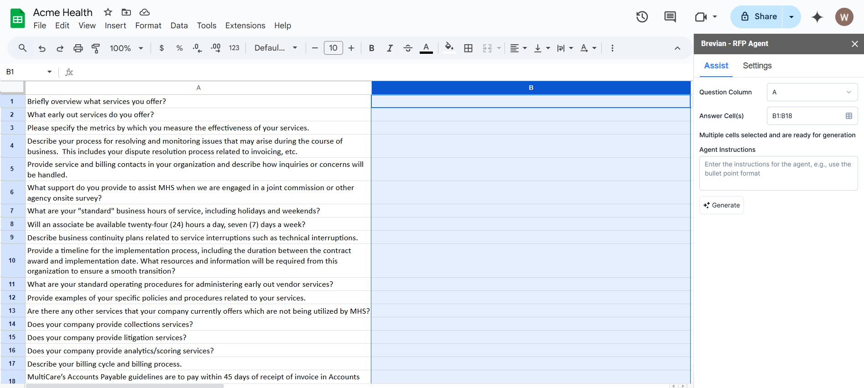Open the Tools menu

click(x=207, y=26)
